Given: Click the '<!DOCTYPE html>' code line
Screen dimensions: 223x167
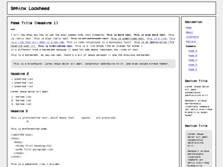Looking at the screenshot, I should tap(22, 135).
